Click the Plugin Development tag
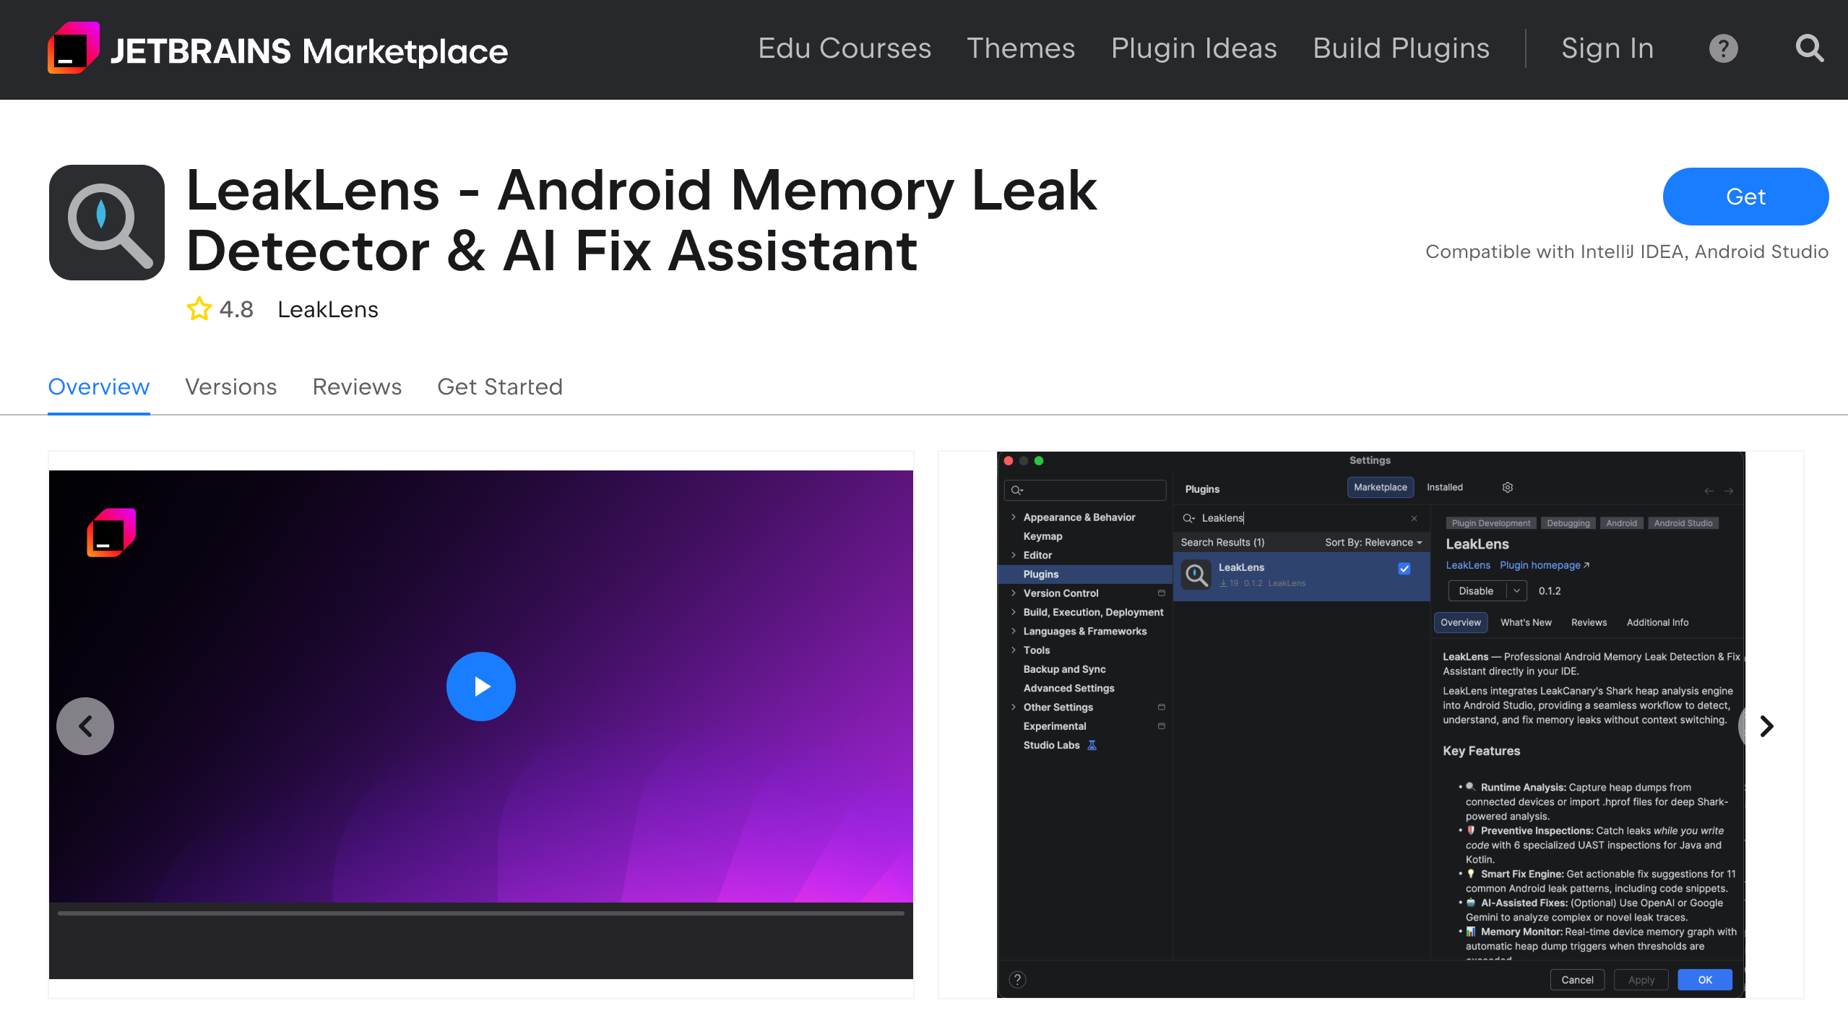 1490,523
